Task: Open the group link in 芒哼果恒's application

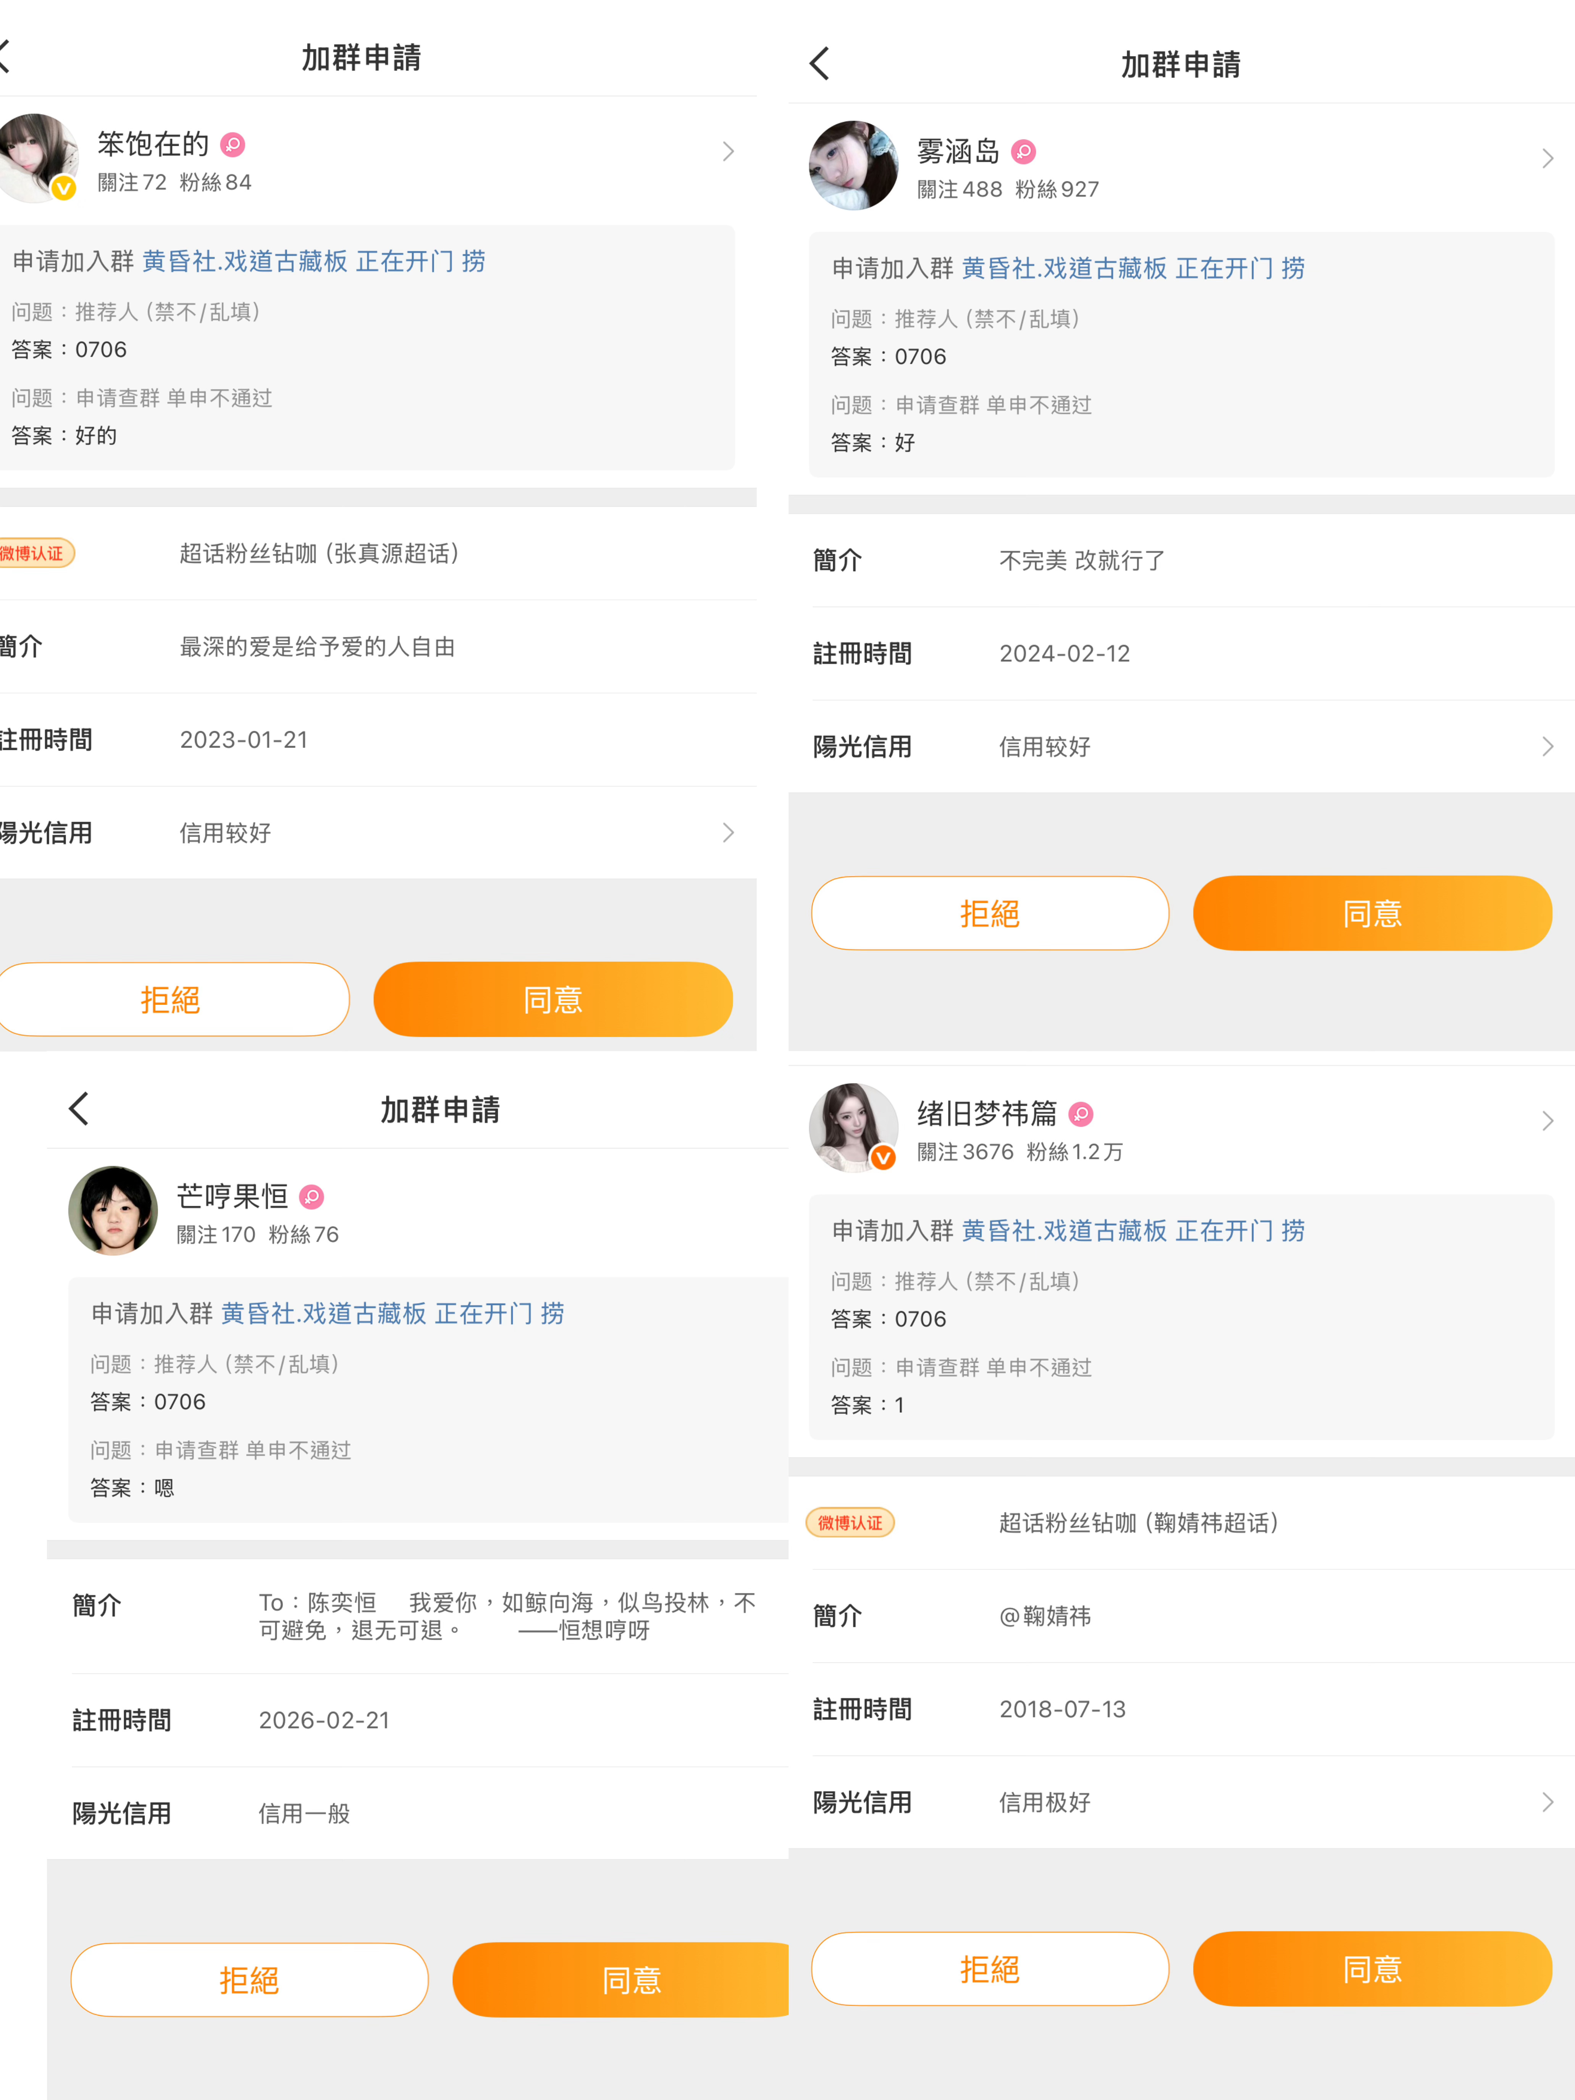Action: coord(392,1313)
